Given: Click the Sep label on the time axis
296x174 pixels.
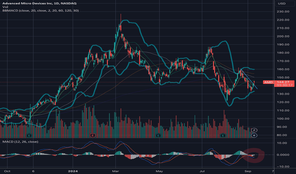Looking at the screenshot, I should (248, 171).
